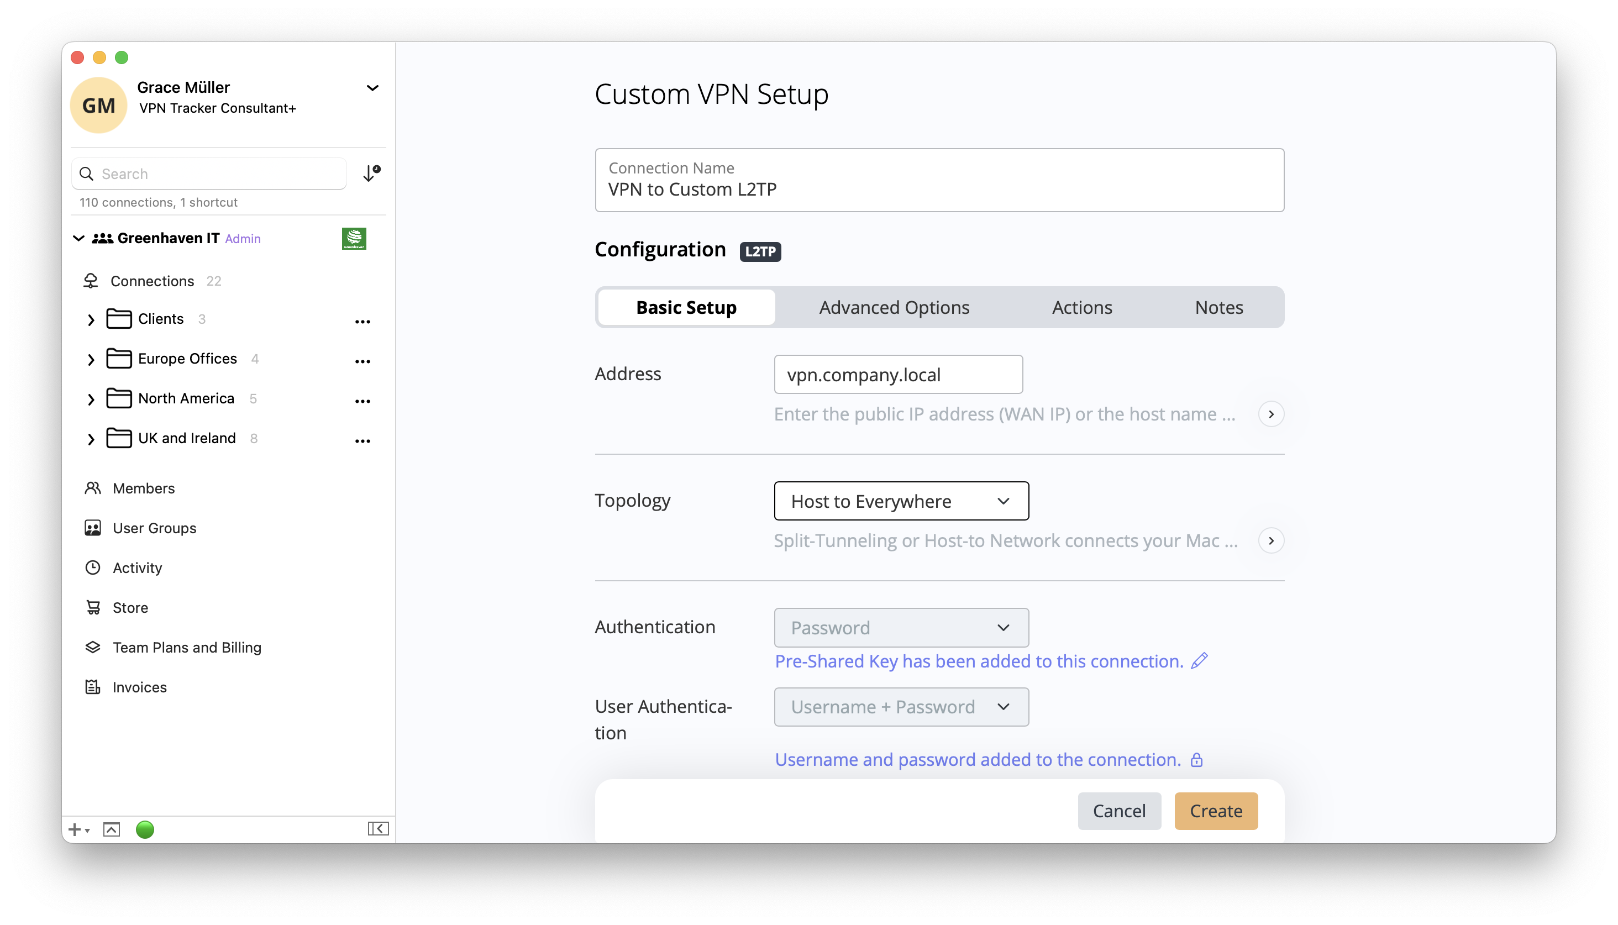Click the Address input field
Viewport: 1618px width, 925px height.
point(897,374)
